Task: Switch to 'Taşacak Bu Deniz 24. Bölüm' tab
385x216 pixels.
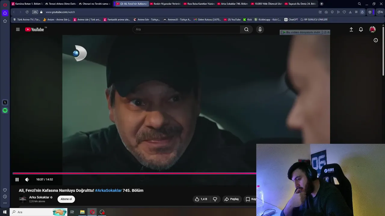Action: [x=300, y=4]
